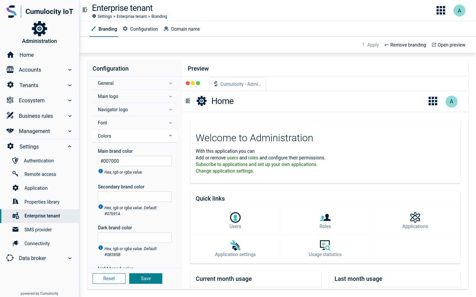Click the preview navigator toggle icon beside Home

[x=188, y=101]
